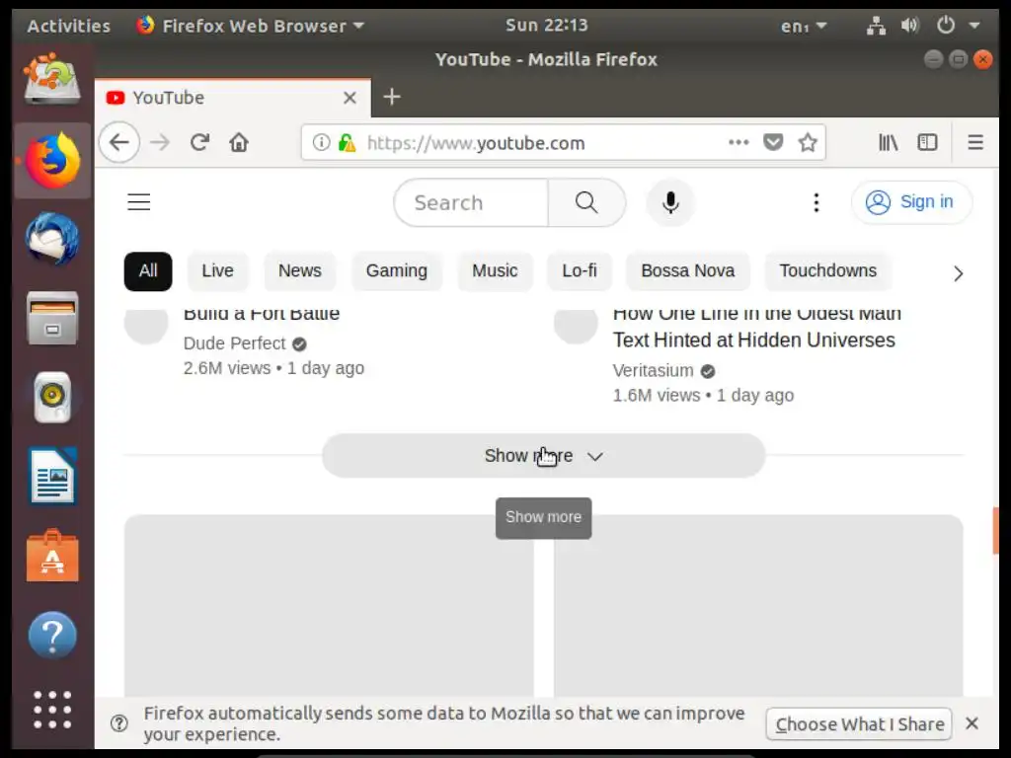Select the Touchdowns chip
Image resolution: width=1011 pixels, height=758 pixels.
[828, 271]
